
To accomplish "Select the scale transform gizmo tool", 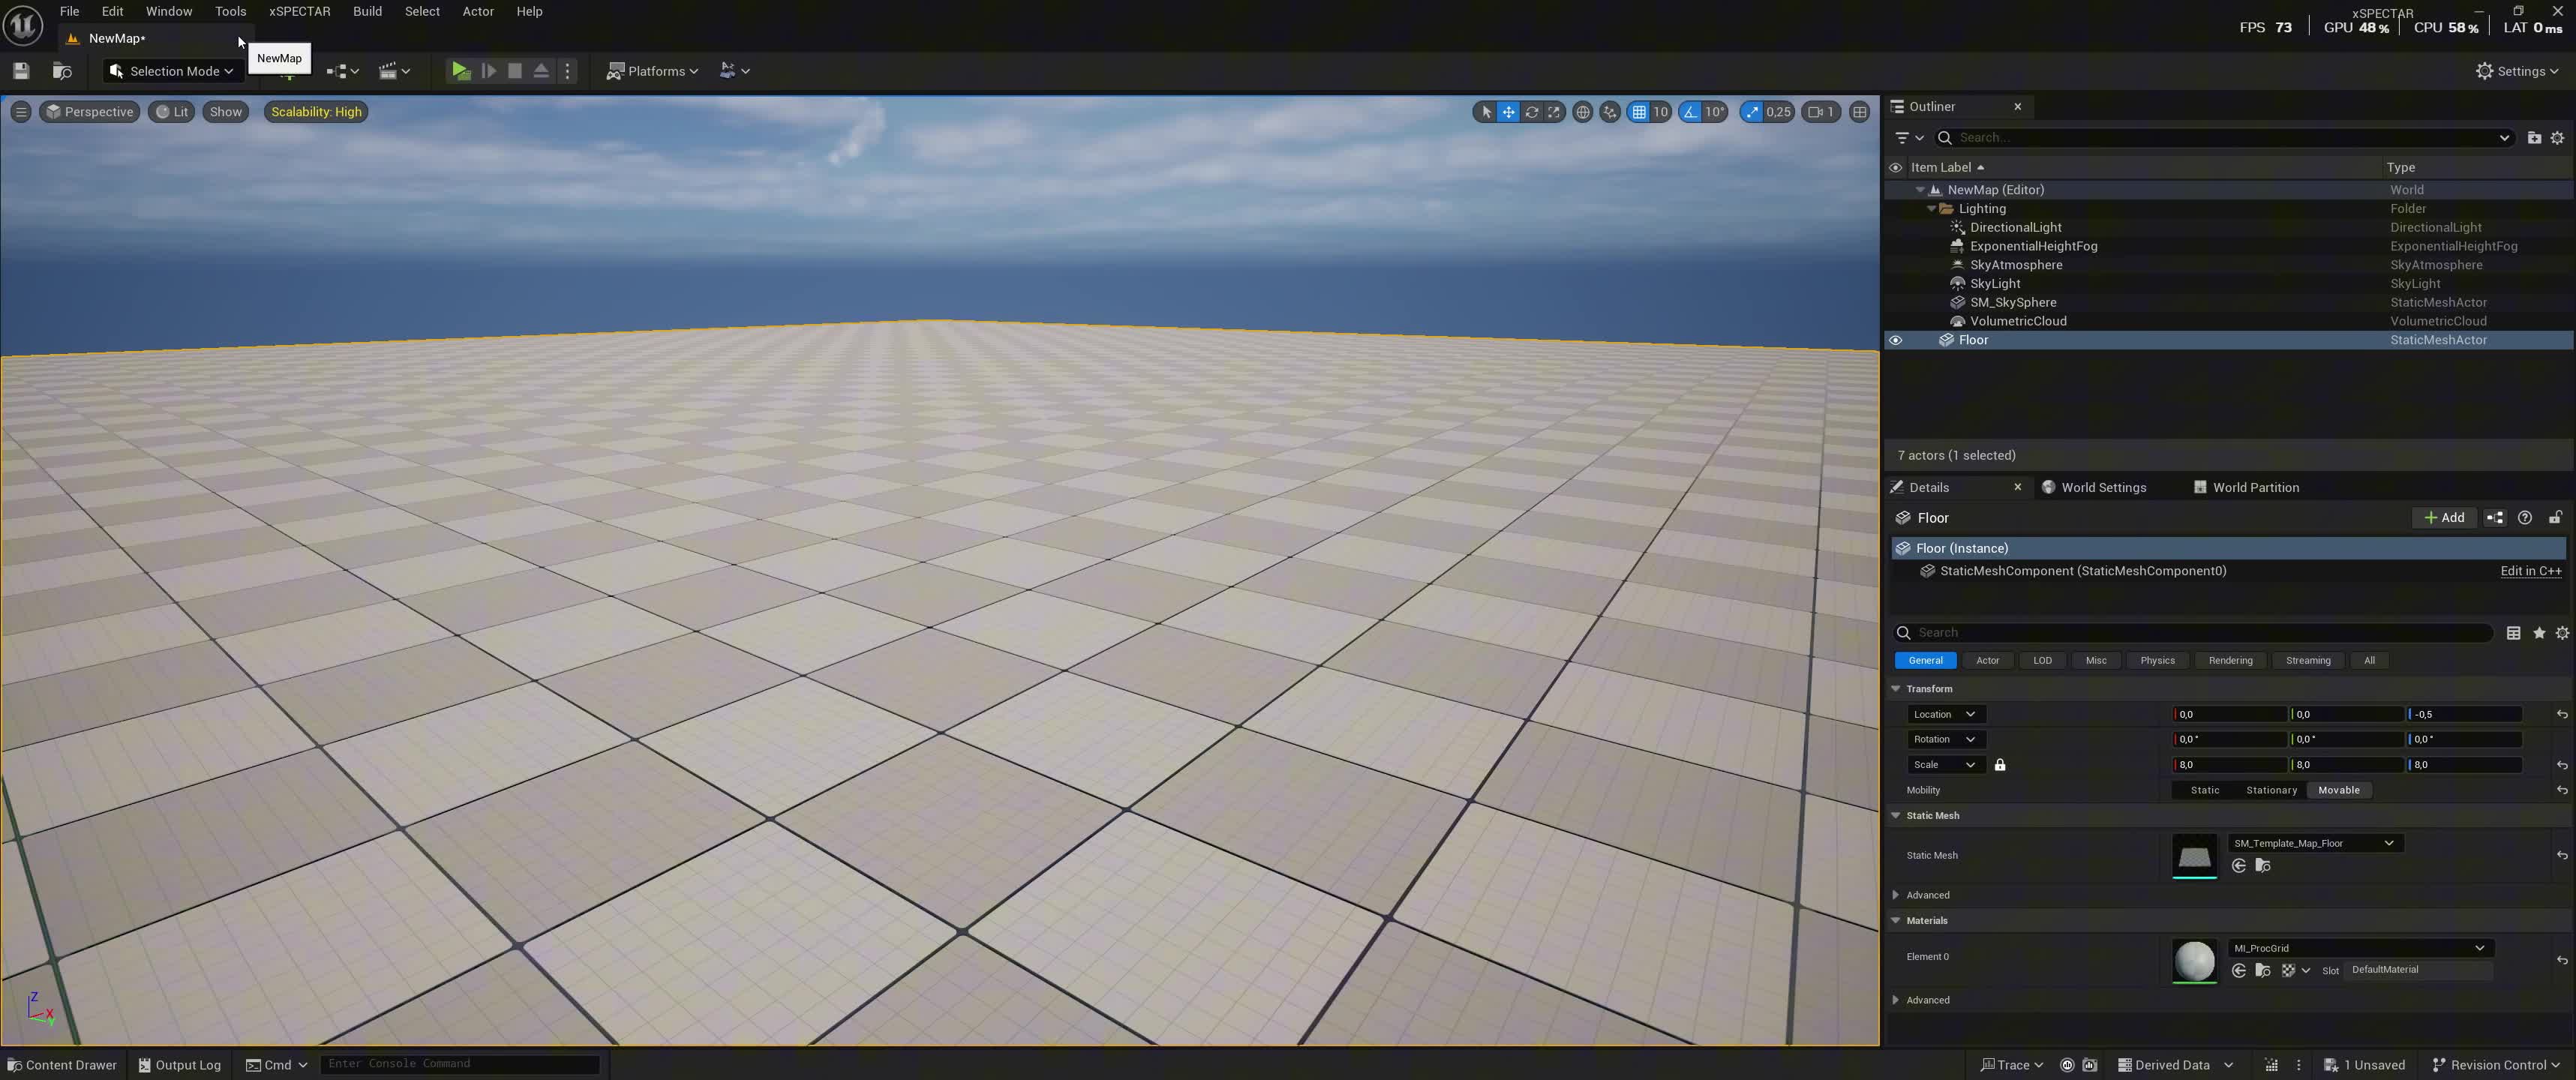I will point(1554,112).
